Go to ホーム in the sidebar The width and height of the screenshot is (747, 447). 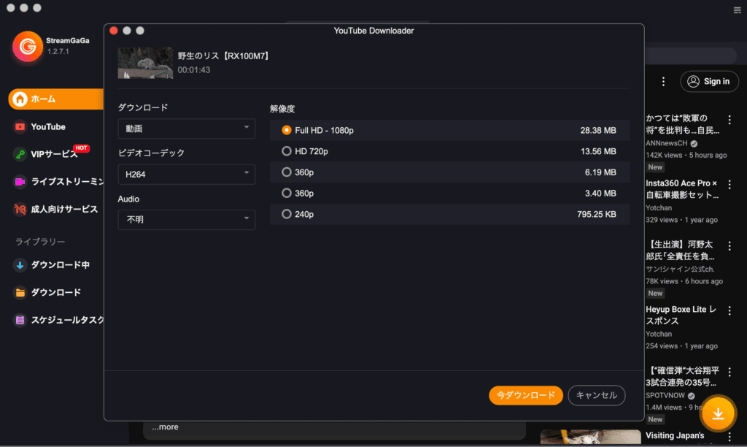click(x=55, y=99)
